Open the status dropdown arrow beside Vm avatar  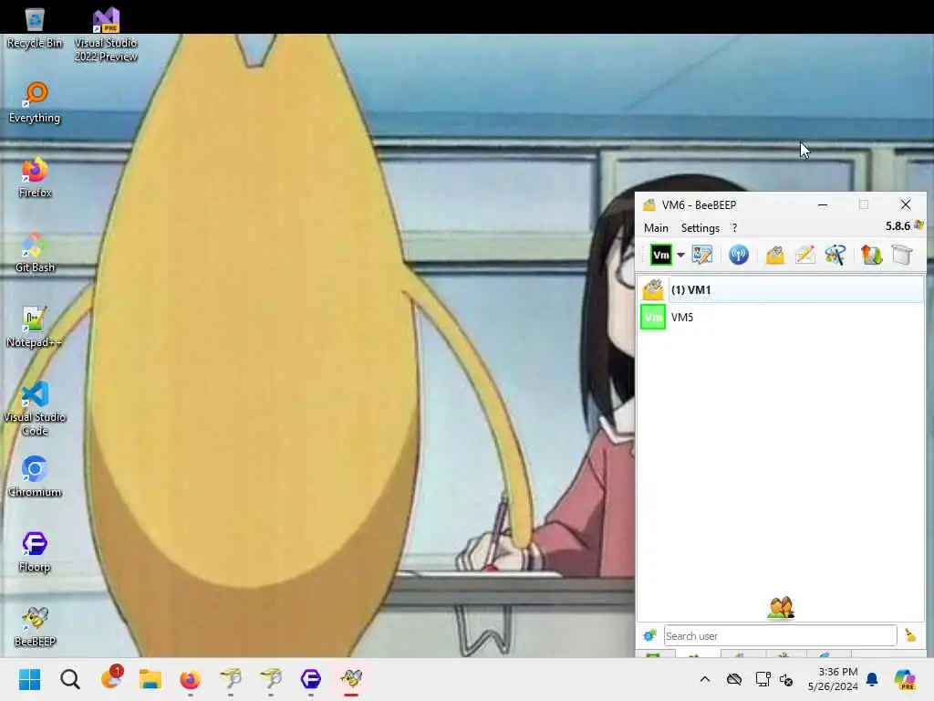point(680,256)
